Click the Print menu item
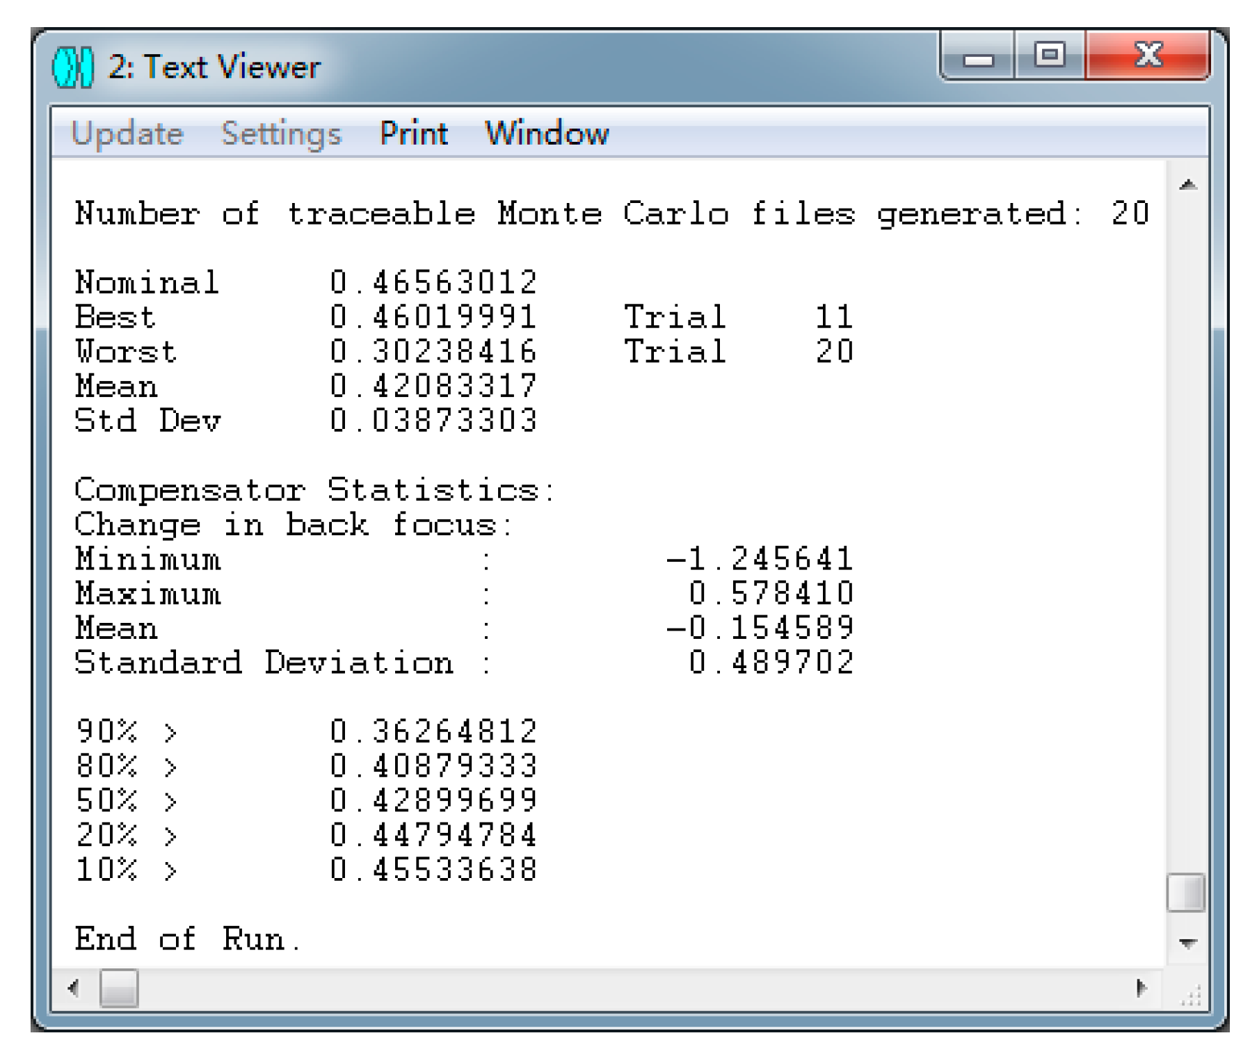 (x=413, y=133)
